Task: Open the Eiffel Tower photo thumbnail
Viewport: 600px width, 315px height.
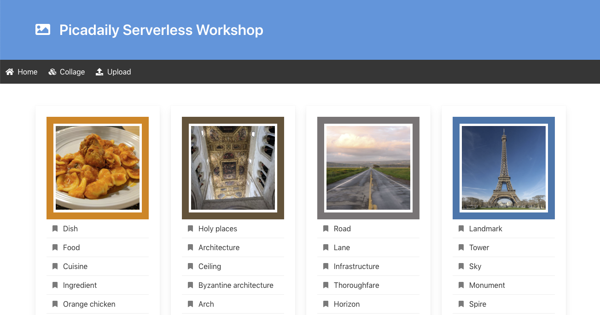Action: click(504, 168)
